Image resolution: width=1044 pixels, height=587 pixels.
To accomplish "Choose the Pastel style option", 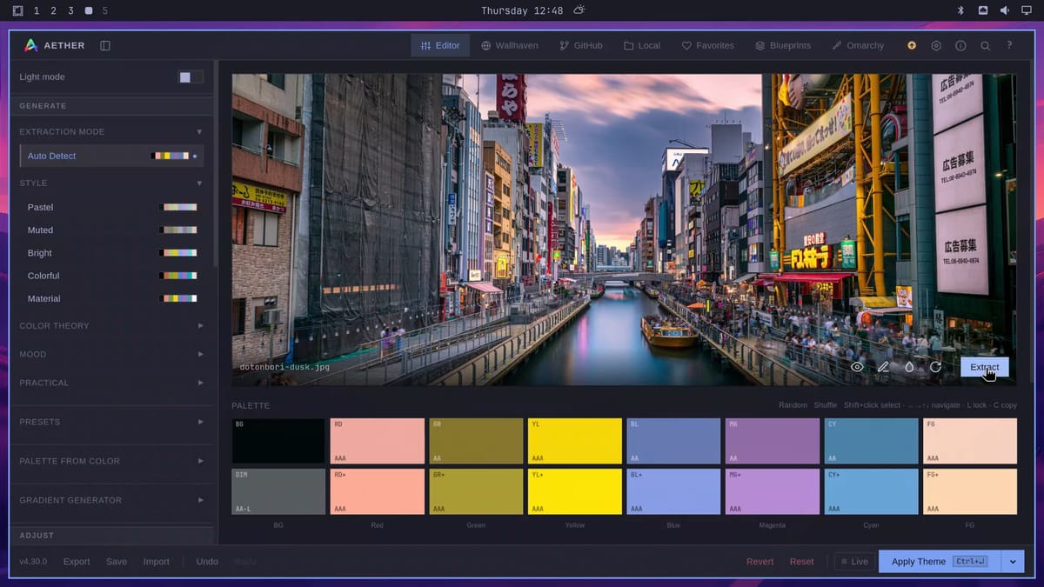I will [112, 207].
